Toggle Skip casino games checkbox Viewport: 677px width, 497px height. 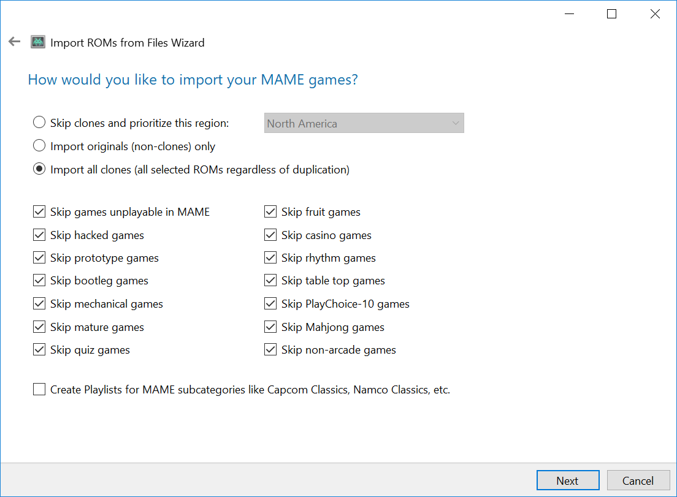(x=270, y=235)
